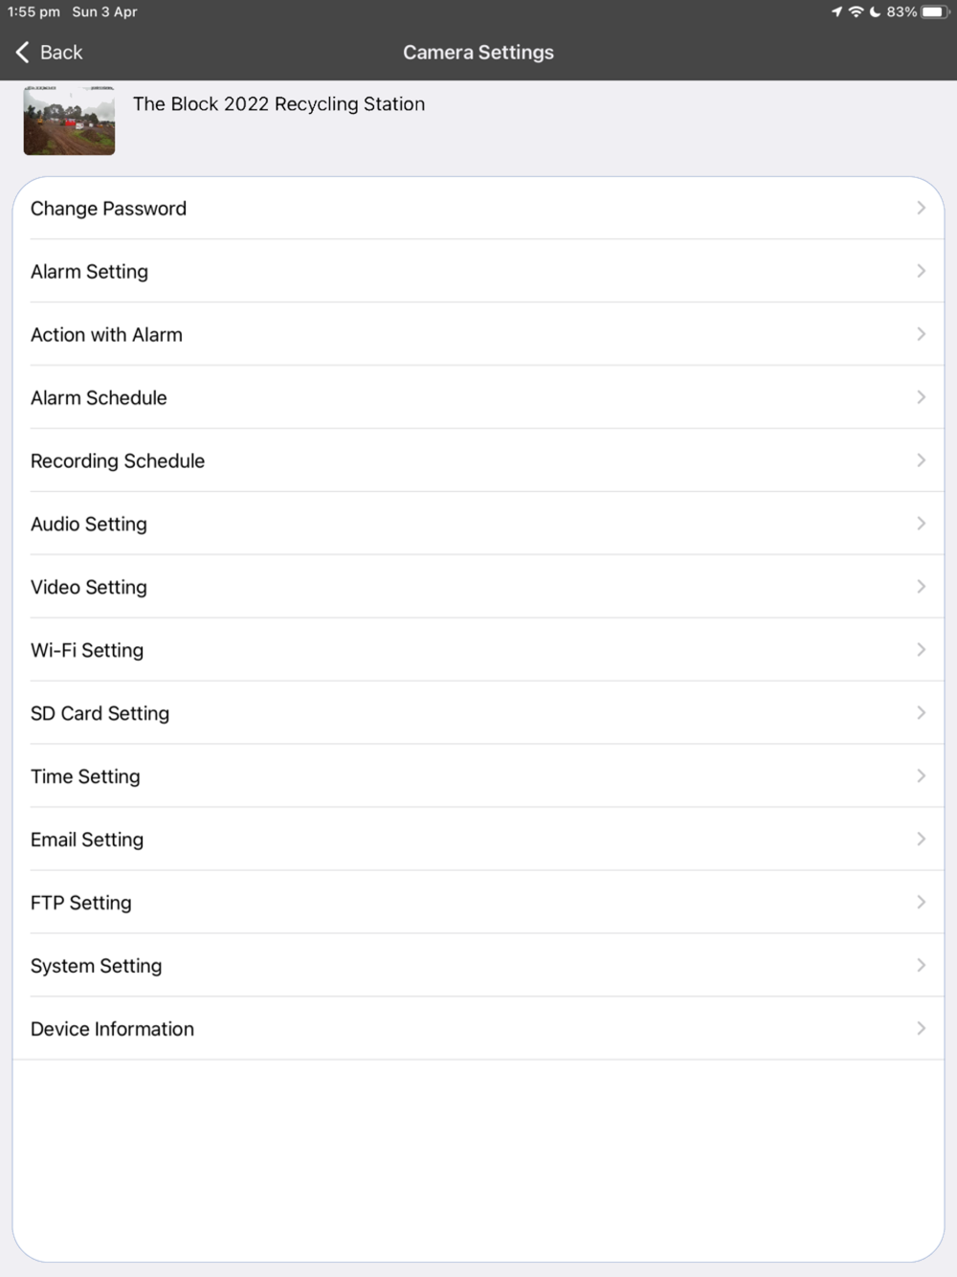Open Action with Alarm settings

pyautogui.click(x=106, y=334)
